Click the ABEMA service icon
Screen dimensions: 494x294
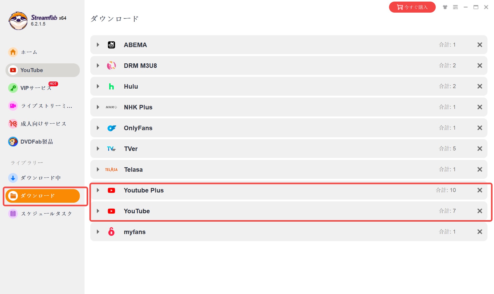[111, 45]
